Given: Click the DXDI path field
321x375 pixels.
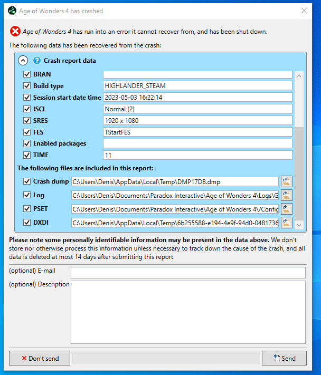Looking at the screenshot, I should [x=175, y=223].
